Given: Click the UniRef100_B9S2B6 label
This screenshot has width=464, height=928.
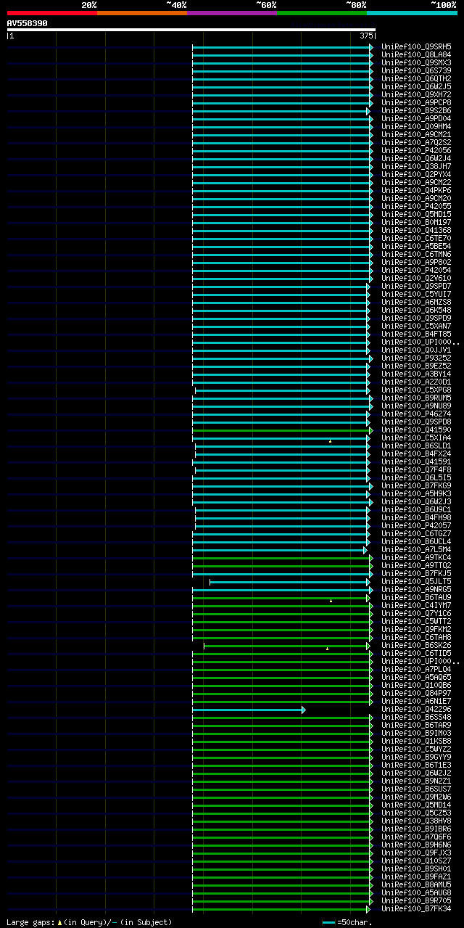Looking at the screenshot, I should pos(416,110).
